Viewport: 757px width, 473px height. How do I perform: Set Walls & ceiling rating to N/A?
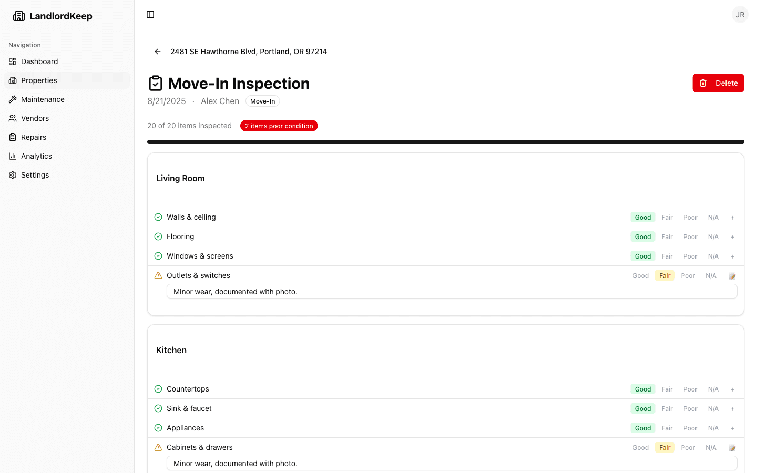pyautogui.click(x=713, y=217)
